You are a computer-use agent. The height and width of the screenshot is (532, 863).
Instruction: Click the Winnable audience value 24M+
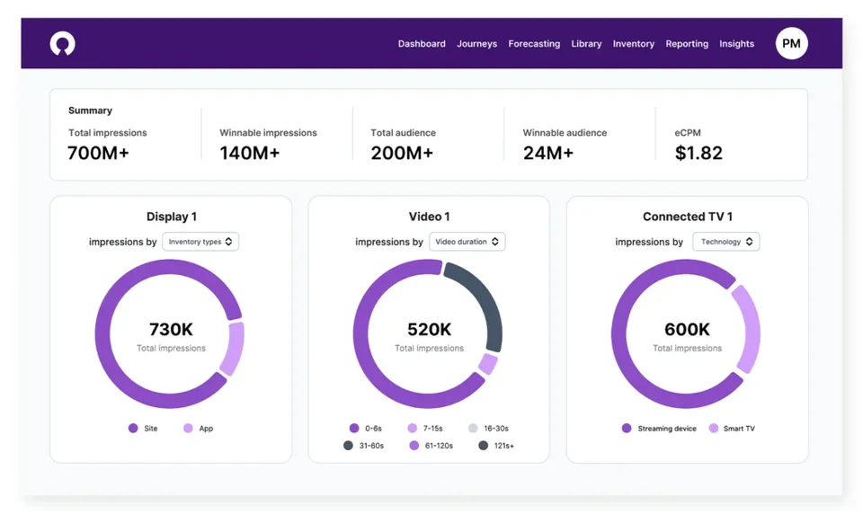pos(548,153)
